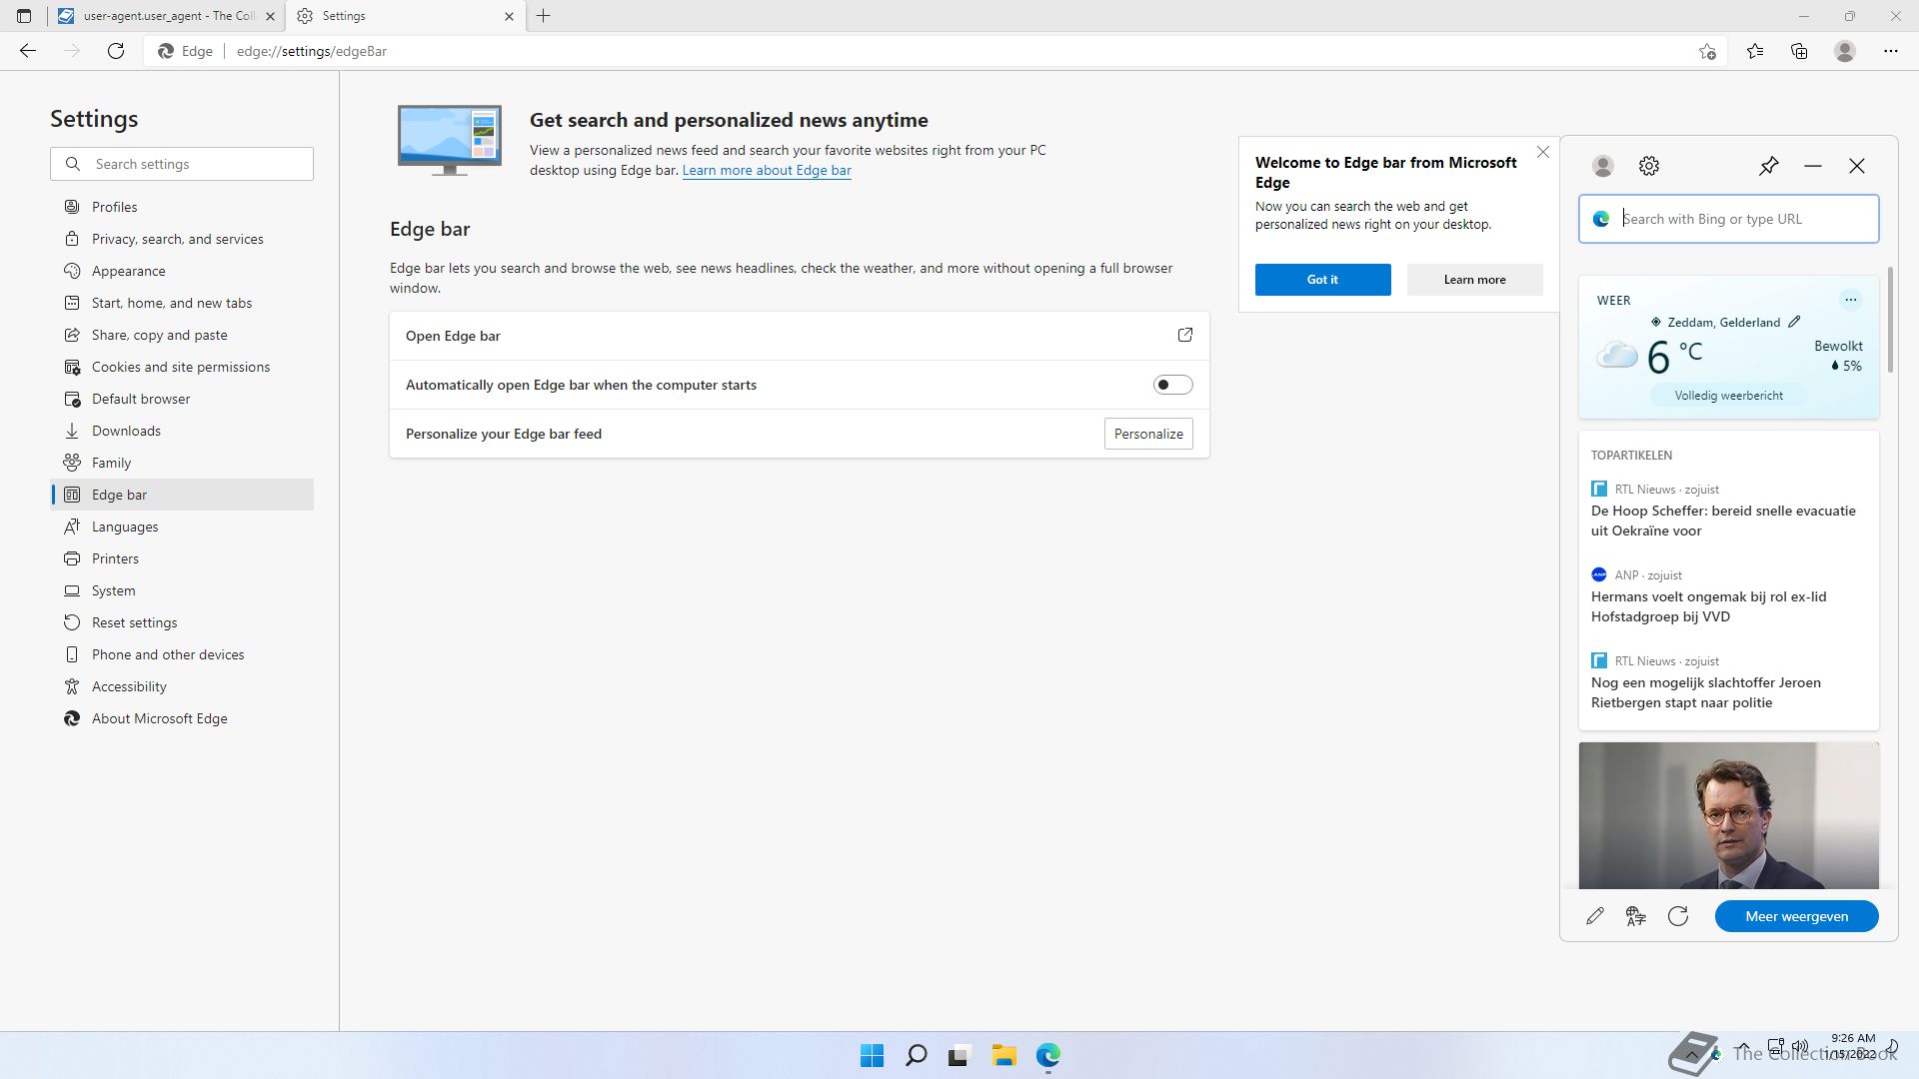Open Settings and more ellipsis menu
The width and height of the screenshot is (1919, 1079).
[x=1891, y=51]
